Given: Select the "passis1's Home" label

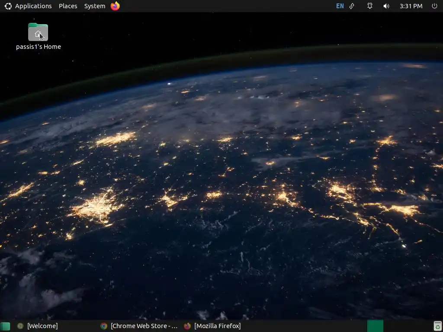Looking at the screenshot, I should tap(39, 47).
